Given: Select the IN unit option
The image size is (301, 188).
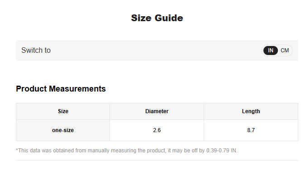Looking at the screenshot, I should pos(271,50).
